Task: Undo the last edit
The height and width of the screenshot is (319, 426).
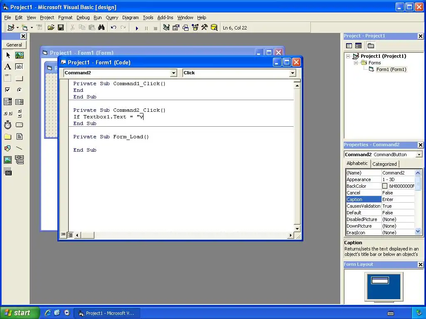Action: 114,28
